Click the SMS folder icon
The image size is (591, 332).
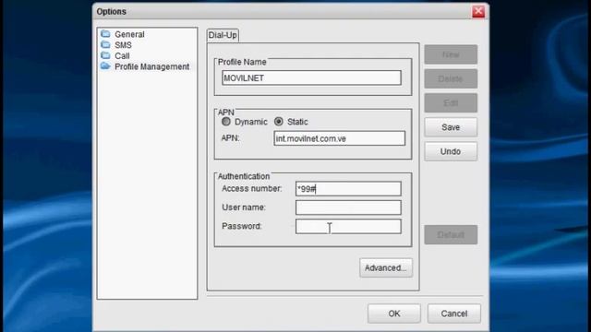pyautogui.click(x=105, y=45)
